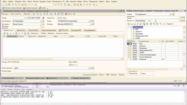Clear the Склад field with X icon
The height and width of the screenshot is (105, 187).
[91, 21]
